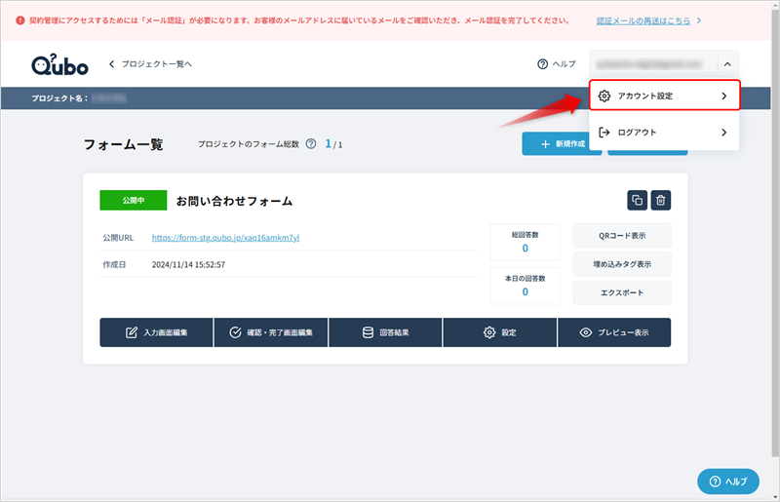
Task: Click the red warning alert icon
Action: 19,20
